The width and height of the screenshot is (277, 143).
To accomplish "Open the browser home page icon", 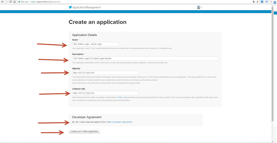I will click(15, 2).
